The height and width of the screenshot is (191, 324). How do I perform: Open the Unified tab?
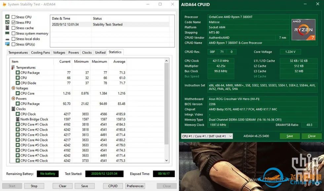pos(100,53)
